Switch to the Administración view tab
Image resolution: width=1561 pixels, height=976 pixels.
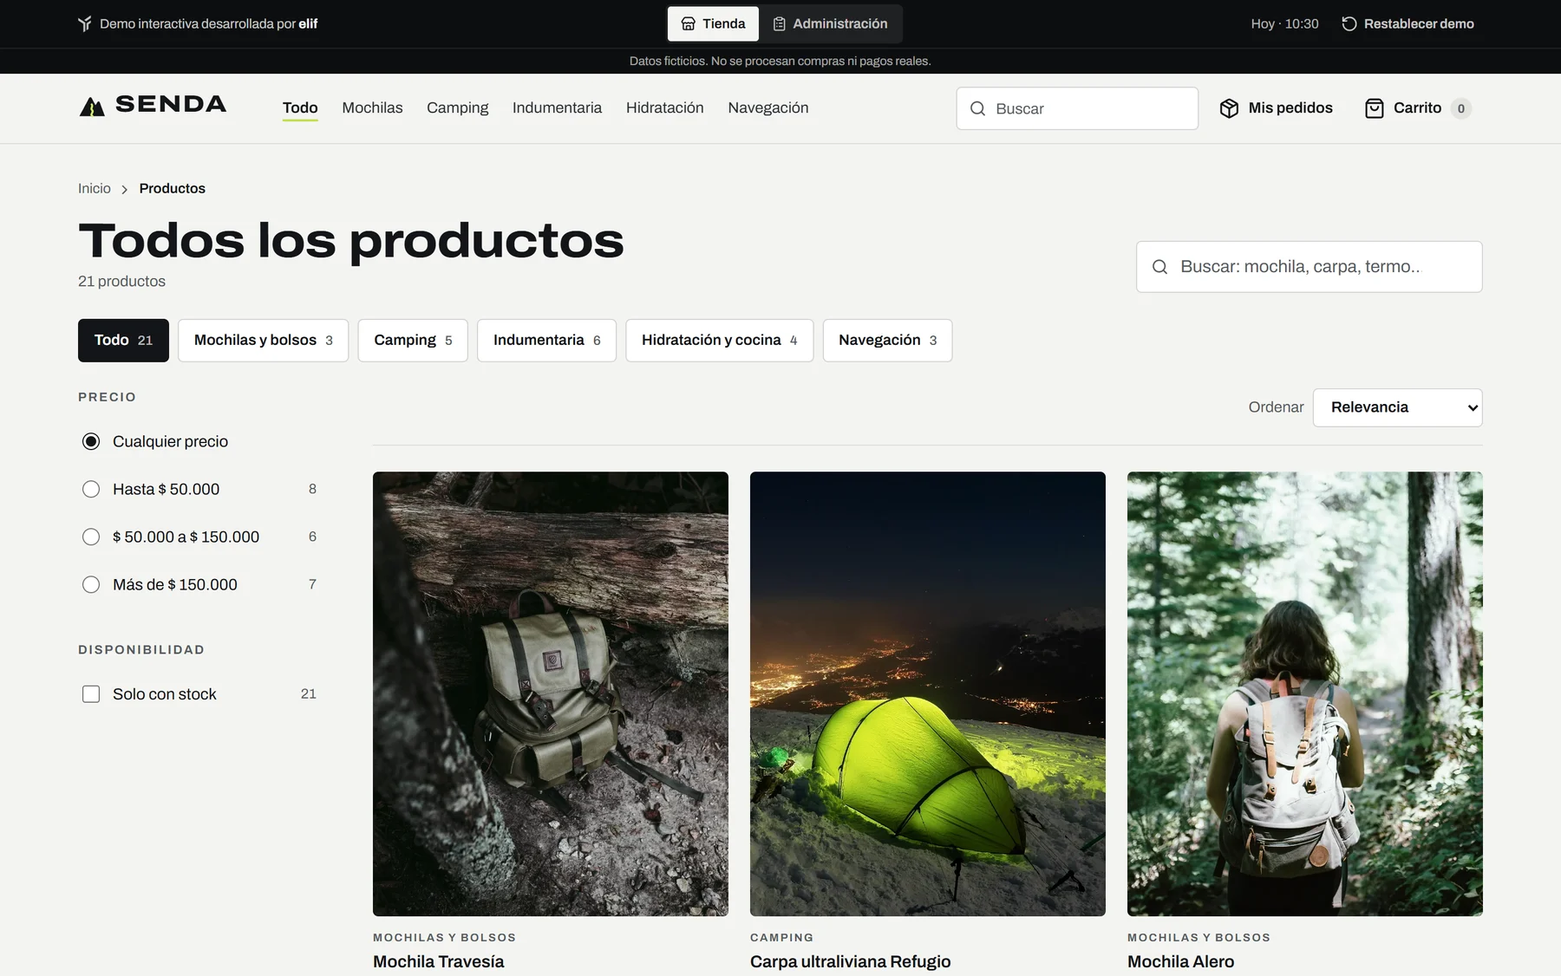[x=830, y=23]
